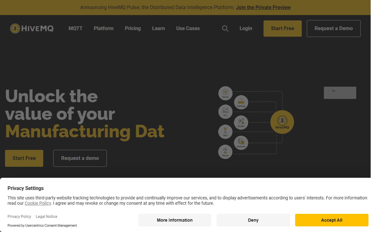Click the central HiveMQ hub circle
376x232 pixels.
(282, 122)
